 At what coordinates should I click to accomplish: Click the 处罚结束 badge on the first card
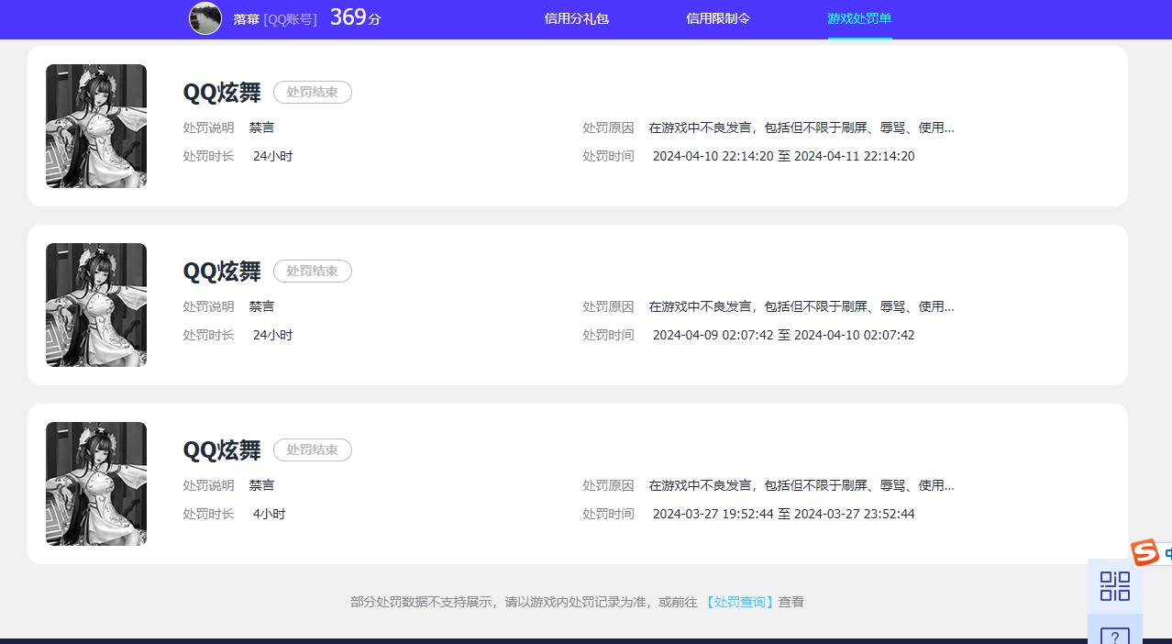312,92
